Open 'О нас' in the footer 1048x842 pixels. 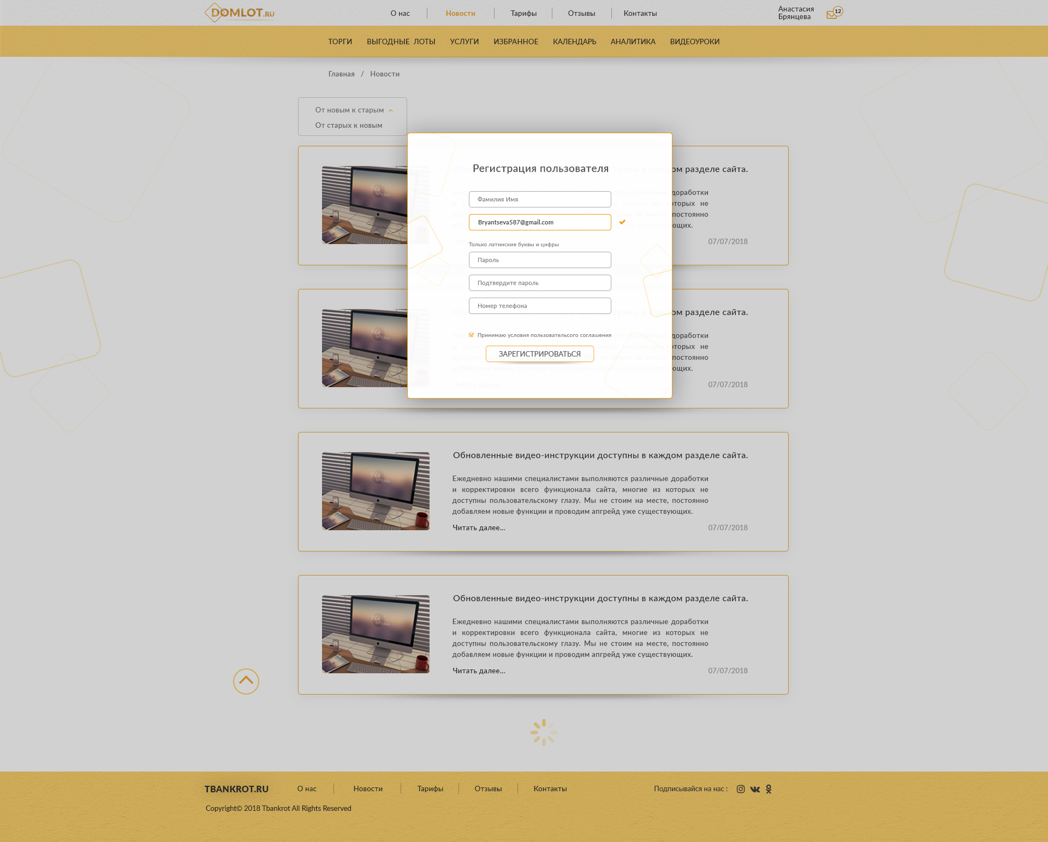tap(307, 789)
